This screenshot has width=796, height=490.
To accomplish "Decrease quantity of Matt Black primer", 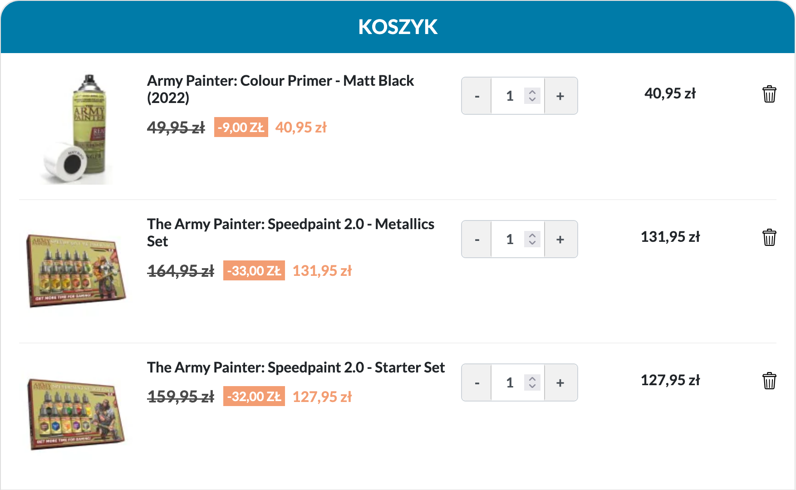I will click(477, 96).
